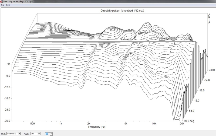The image size is (216, 136).
Task: Click the '90.0 deg' angle axis label
Action: pos(189,121)
